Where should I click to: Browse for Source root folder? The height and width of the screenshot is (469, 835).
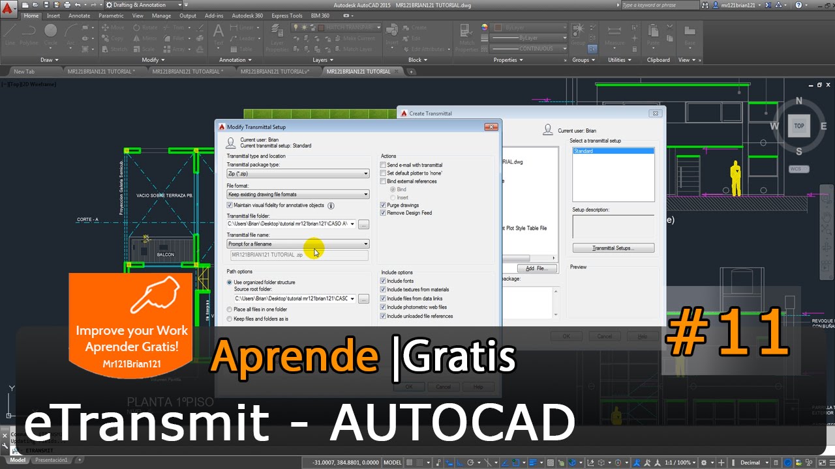coord(364,299)
